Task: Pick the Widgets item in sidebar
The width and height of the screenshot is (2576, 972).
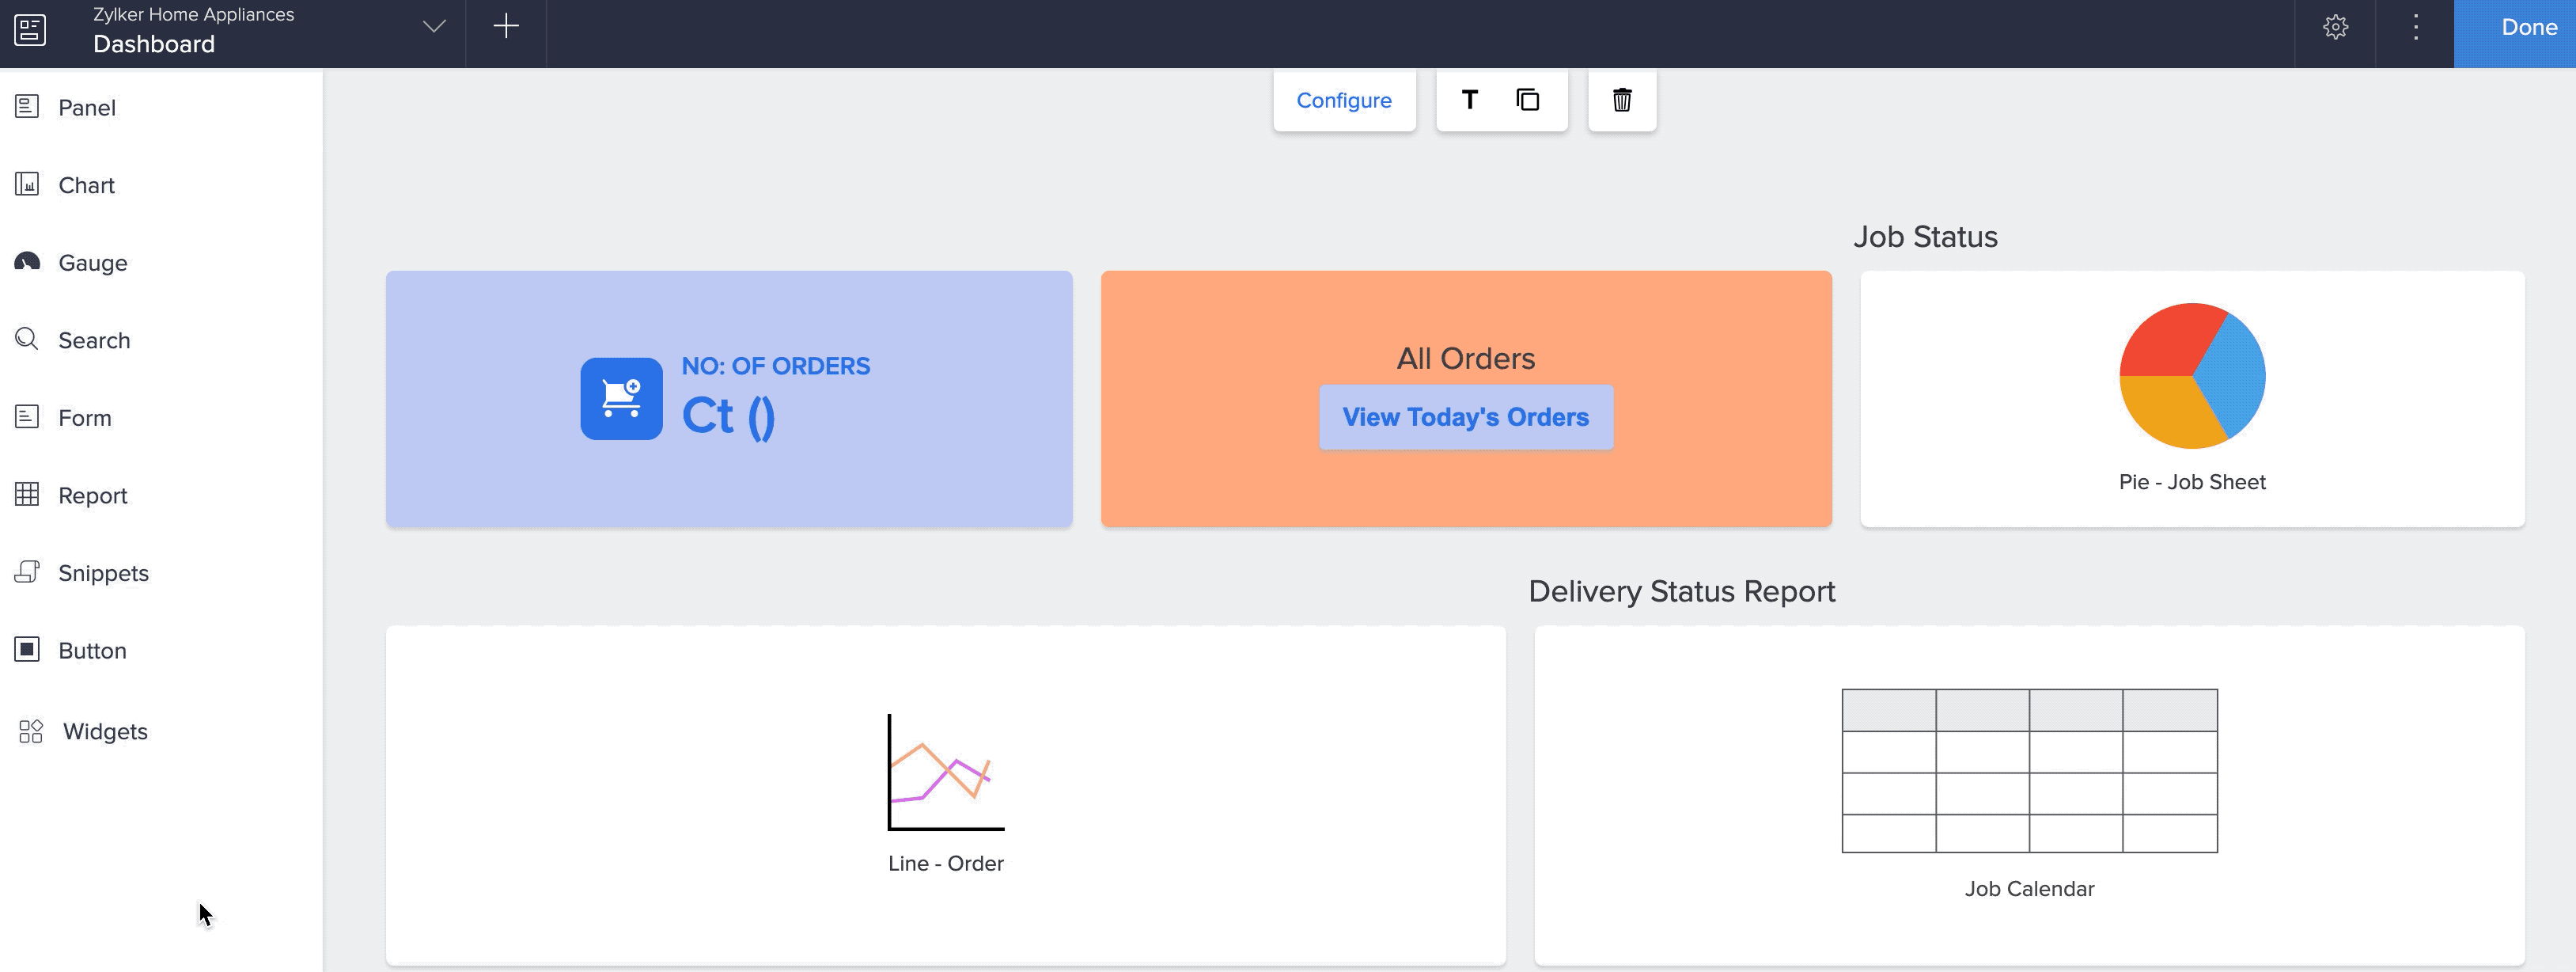Action: click(104, 732)
